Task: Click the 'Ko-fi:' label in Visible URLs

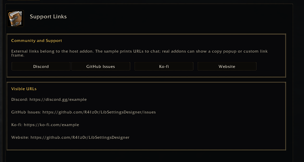Action: pyautogui.click(x=17, y=125)
